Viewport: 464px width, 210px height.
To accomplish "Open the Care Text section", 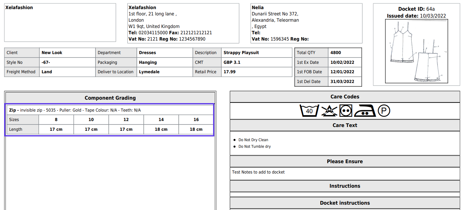I will 345,125.
